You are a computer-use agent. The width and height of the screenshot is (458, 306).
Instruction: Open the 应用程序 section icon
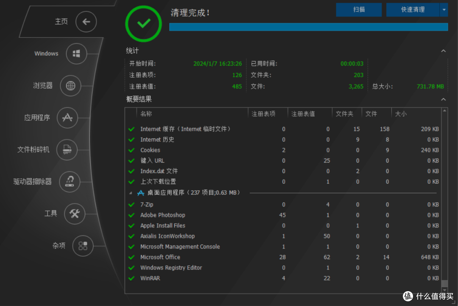click(67, 118)
